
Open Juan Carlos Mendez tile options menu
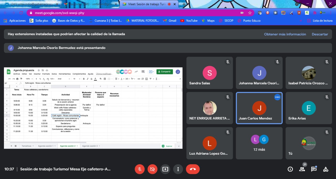click(277, 97)
